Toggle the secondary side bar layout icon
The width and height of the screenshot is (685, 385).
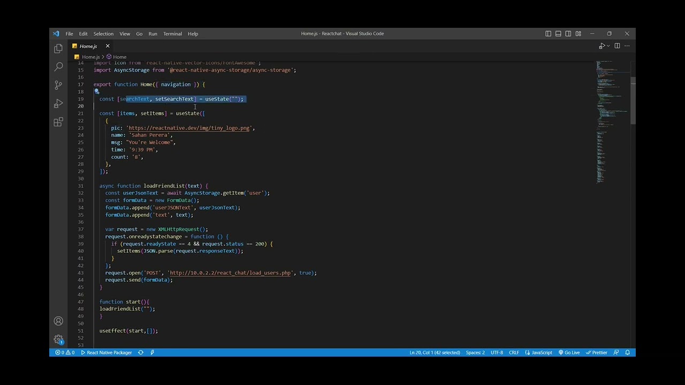[568, 34]
